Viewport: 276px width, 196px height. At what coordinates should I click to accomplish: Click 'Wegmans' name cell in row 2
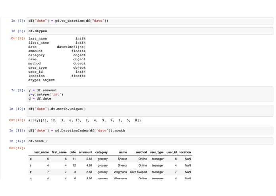click(120, 172)
